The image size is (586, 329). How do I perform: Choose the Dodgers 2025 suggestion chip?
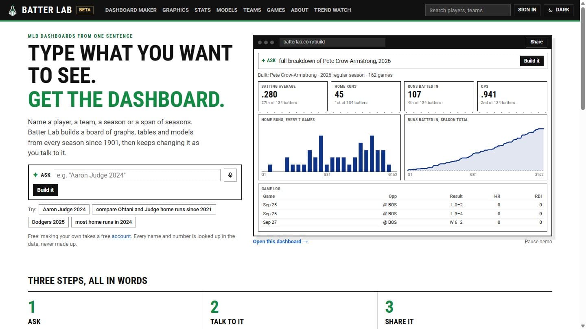click(48, 222)
